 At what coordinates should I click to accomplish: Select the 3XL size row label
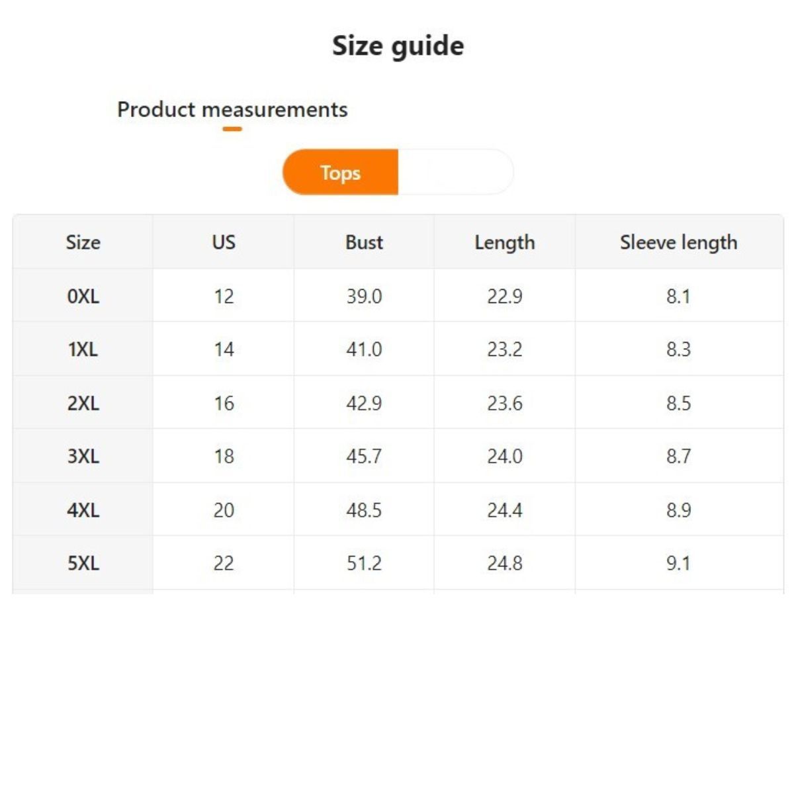tap(83, 456)
